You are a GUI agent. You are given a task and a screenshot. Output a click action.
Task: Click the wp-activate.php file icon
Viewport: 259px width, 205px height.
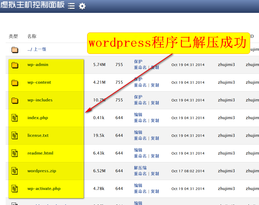pyautogui.click(x=14, y=189)
